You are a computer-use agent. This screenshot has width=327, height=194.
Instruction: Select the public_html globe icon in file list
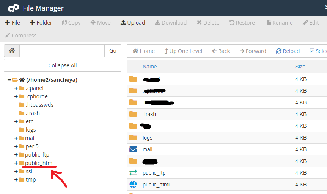pyautogui.click(x=133, y=185)
